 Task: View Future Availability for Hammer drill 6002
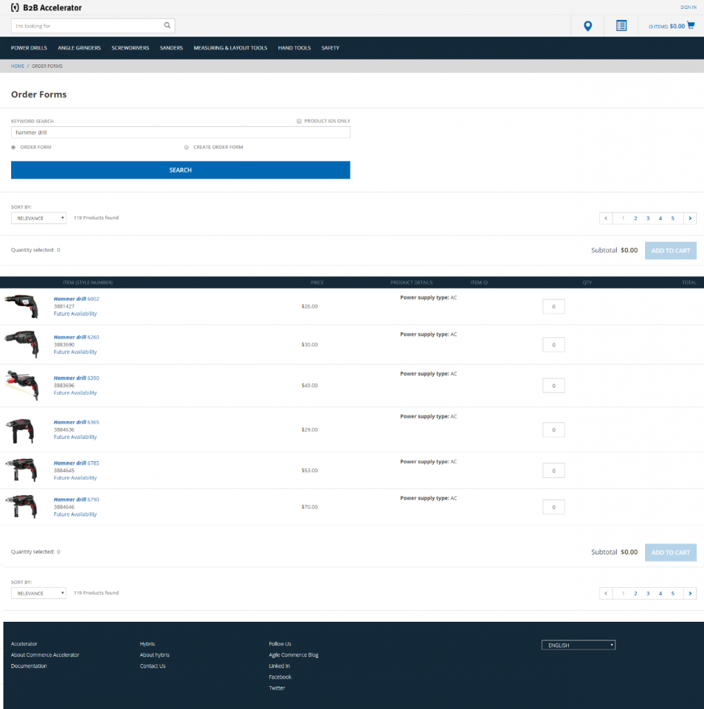(x=75, y=314)
